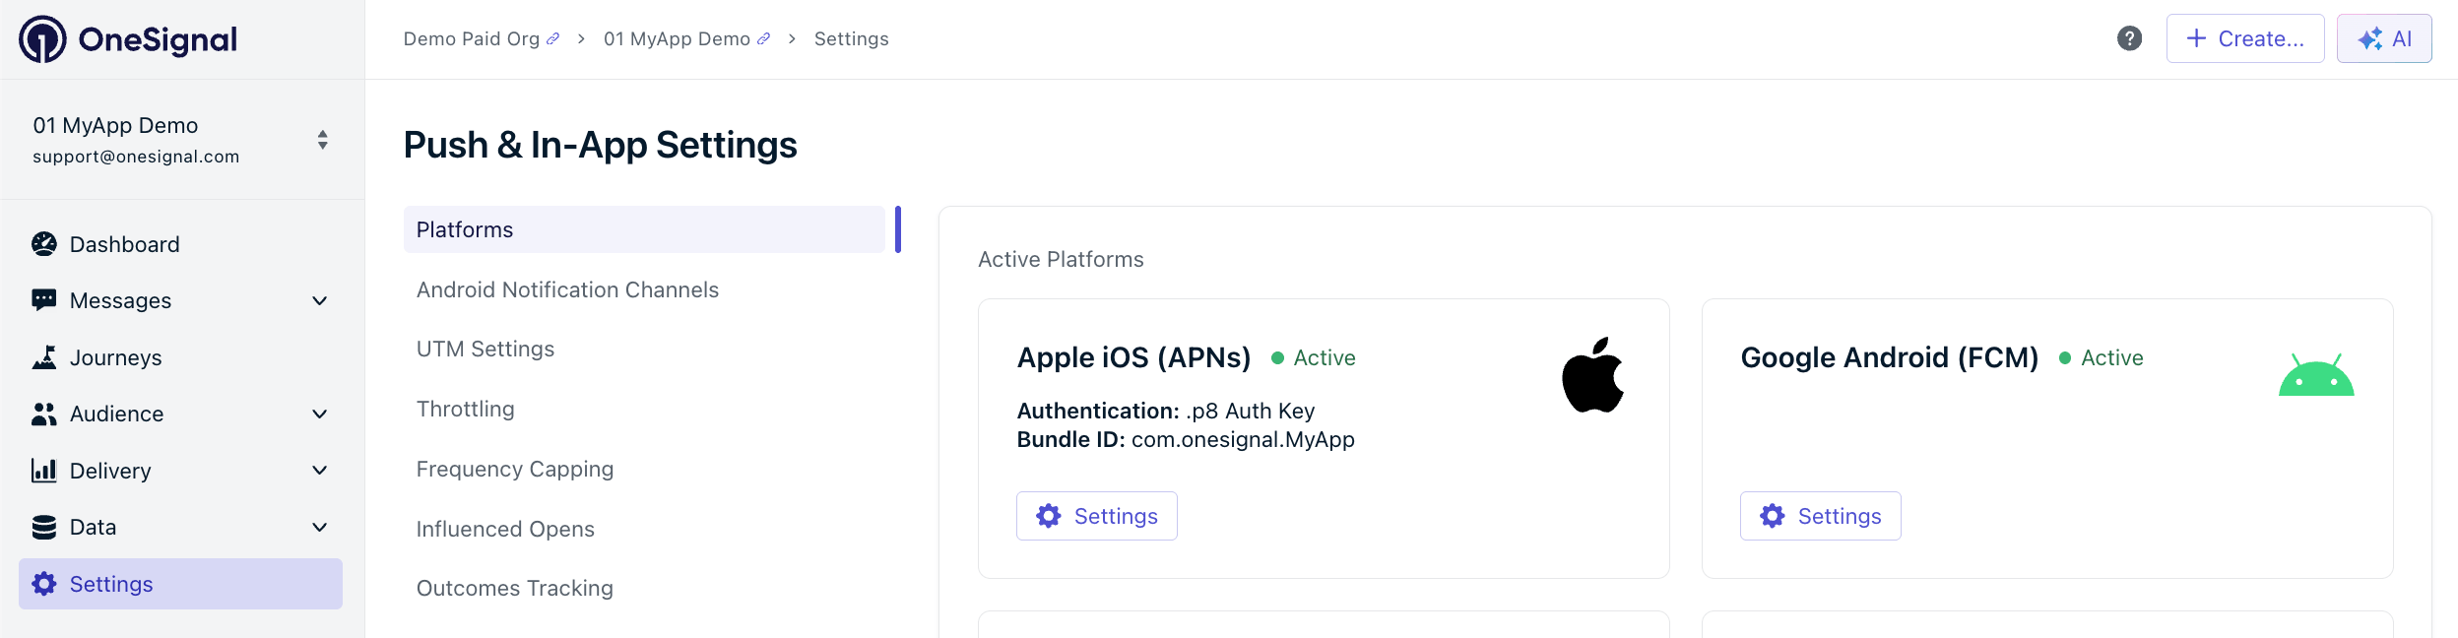Open the 01 MyApp Demo app switcher arrows
This screenshot has width=2458, height=638.
coord(322,140)
